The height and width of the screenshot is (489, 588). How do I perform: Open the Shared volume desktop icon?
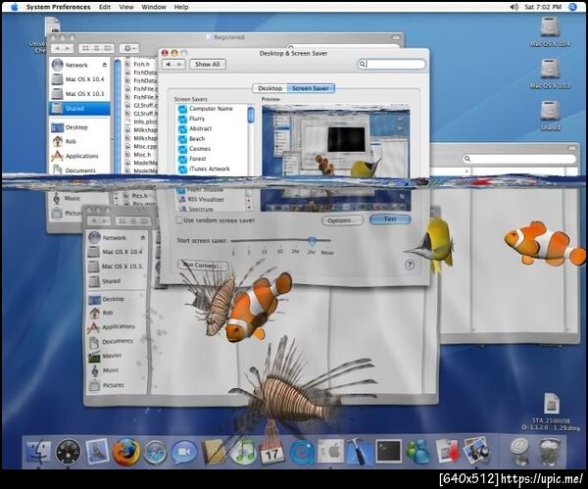pos(550,116)
